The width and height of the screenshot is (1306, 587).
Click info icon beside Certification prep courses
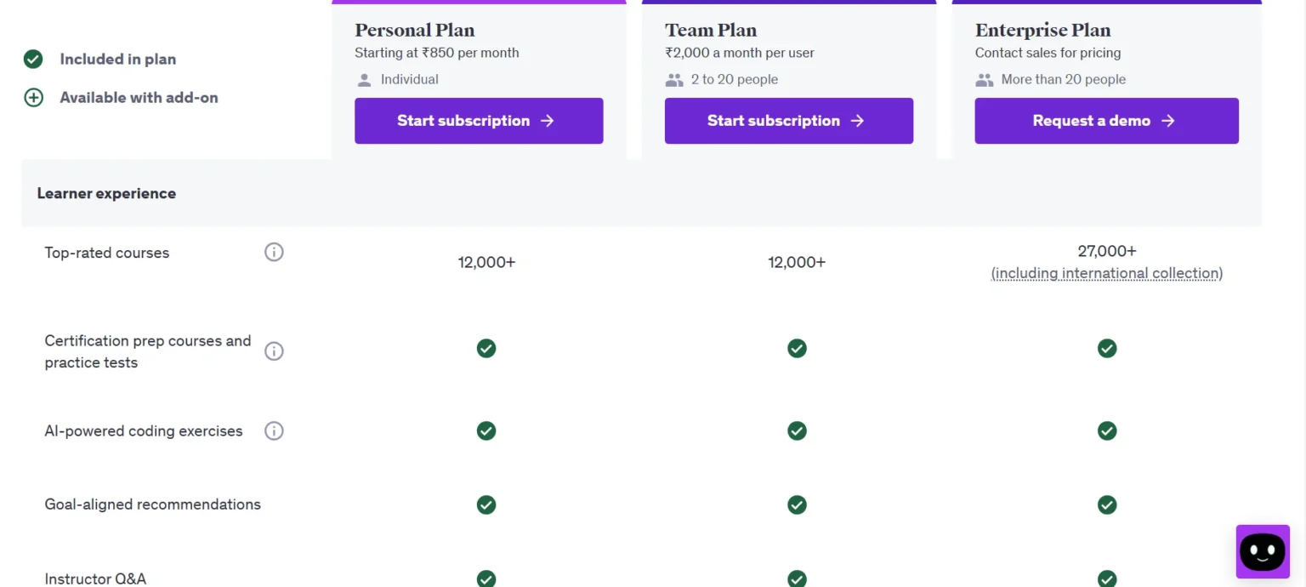(x=274, y=350)
